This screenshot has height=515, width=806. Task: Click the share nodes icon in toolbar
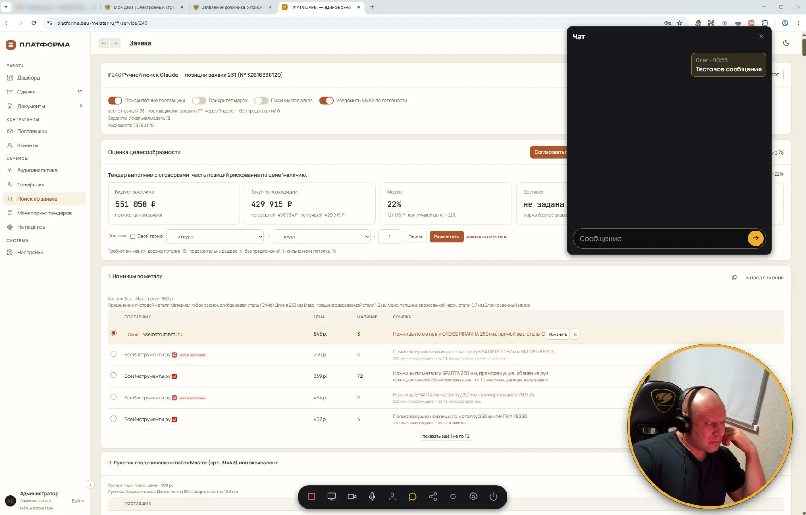click(x=433, y=497)
